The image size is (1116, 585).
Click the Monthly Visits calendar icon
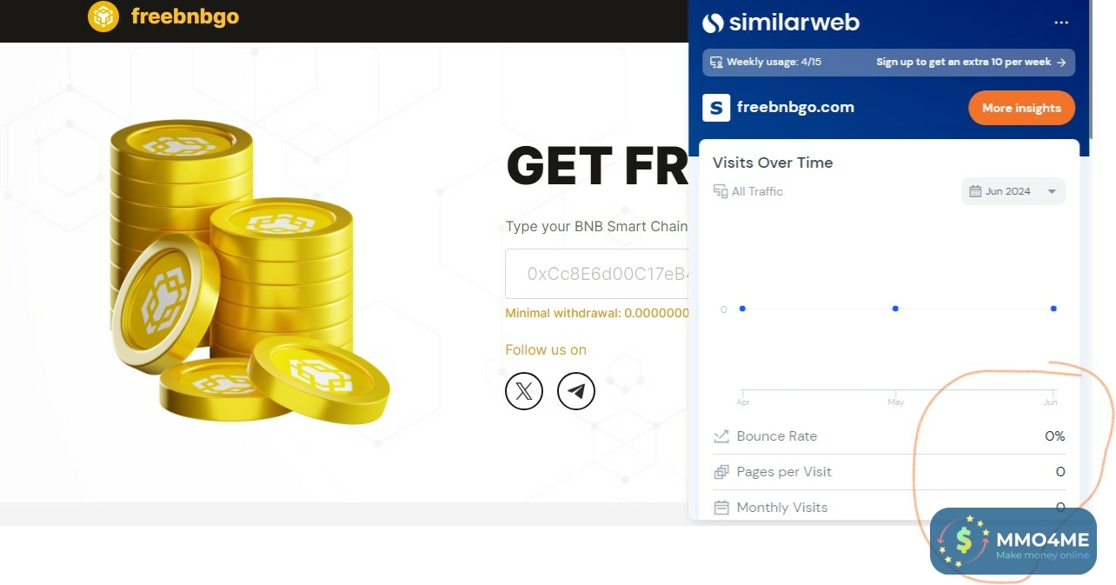click(x=721, y=508)
